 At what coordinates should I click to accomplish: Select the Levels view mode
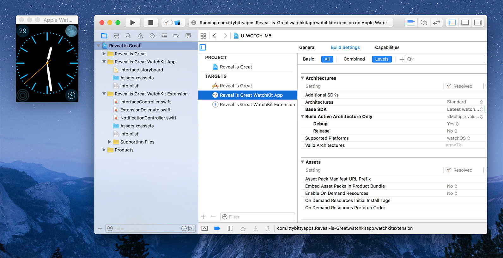point(382,59)
